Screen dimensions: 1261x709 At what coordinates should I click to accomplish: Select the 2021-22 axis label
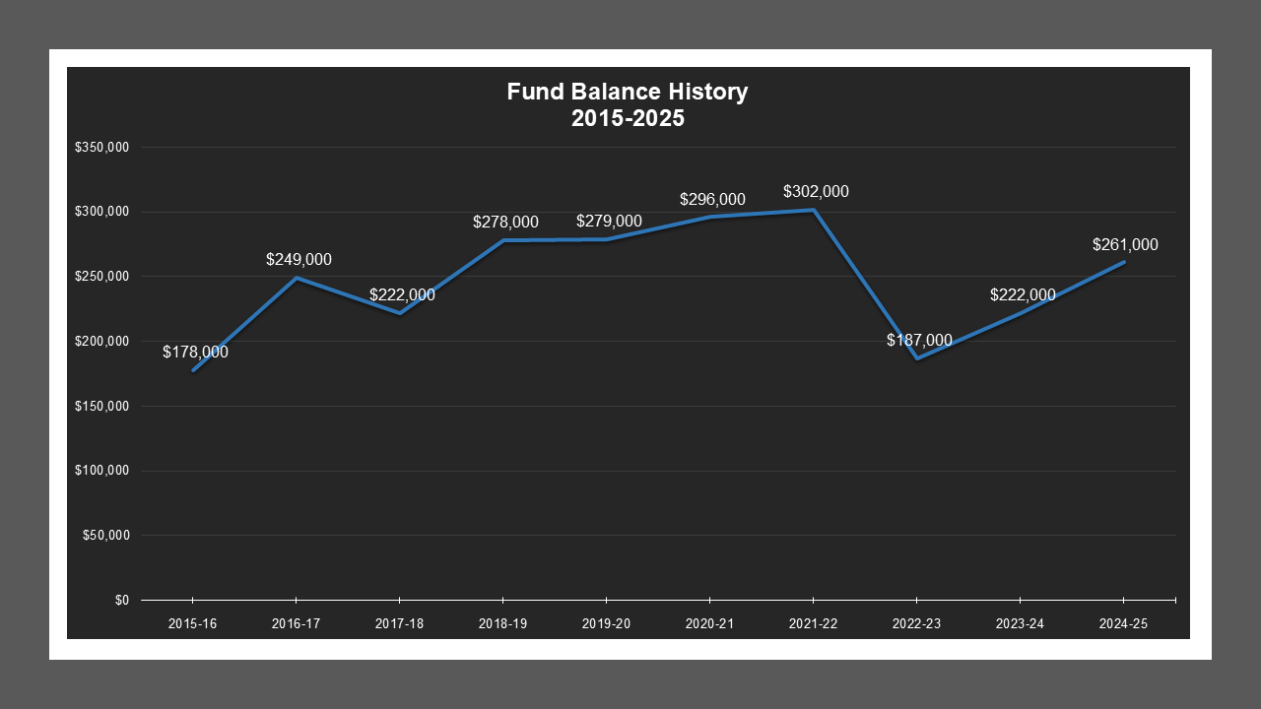[x=813, y=623]
